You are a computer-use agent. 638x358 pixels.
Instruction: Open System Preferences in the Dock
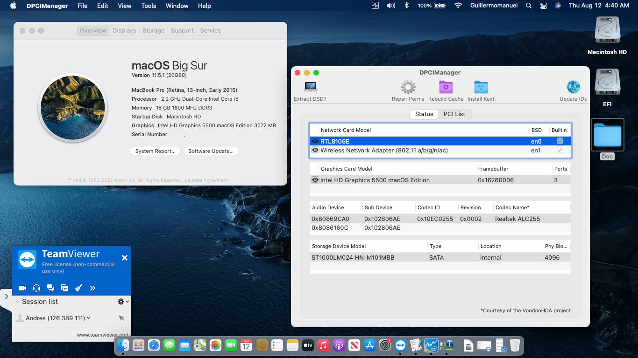[385, 345]
